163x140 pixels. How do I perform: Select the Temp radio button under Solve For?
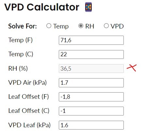(49, 26)
